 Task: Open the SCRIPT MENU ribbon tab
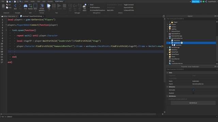point(59,1)
